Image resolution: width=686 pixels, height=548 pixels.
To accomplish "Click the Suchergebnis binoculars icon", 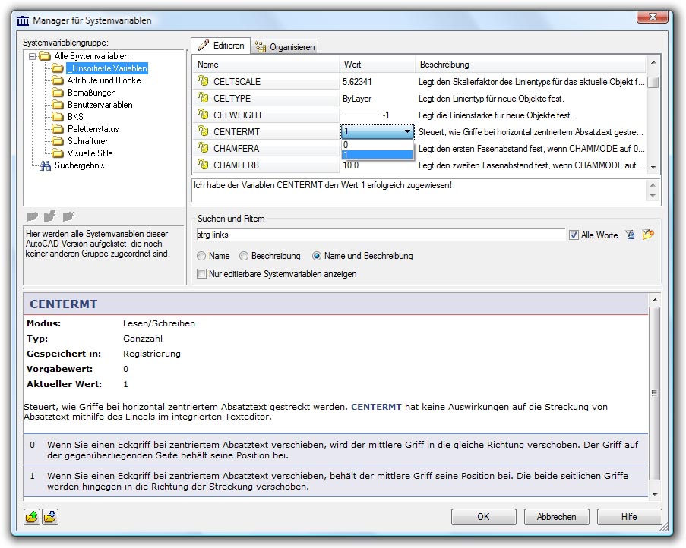I will 45,165.
